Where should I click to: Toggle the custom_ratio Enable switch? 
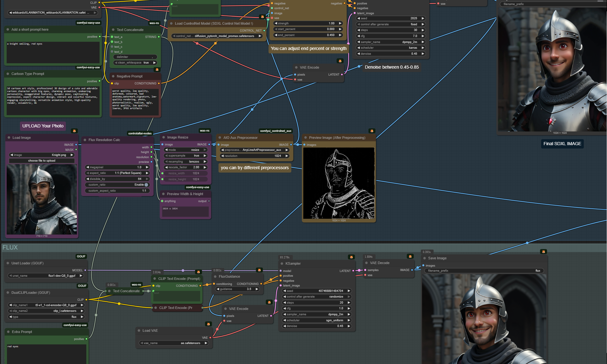146,185
